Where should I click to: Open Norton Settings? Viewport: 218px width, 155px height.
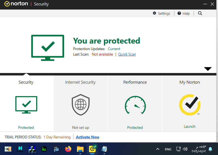[161, 13]
